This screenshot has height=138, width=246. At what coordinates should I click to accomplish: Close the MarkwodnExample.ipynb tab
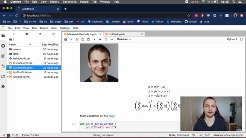click(100, 34)
